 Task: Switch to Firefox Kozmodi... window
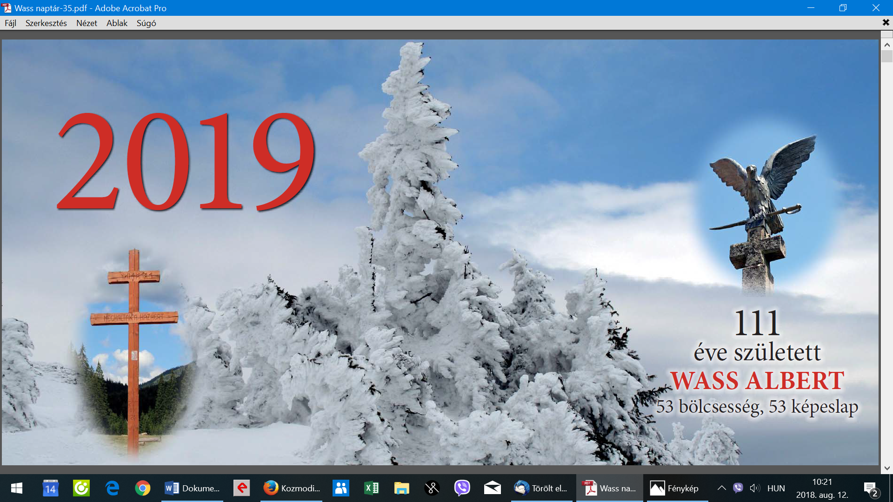[x=291, y=488]
